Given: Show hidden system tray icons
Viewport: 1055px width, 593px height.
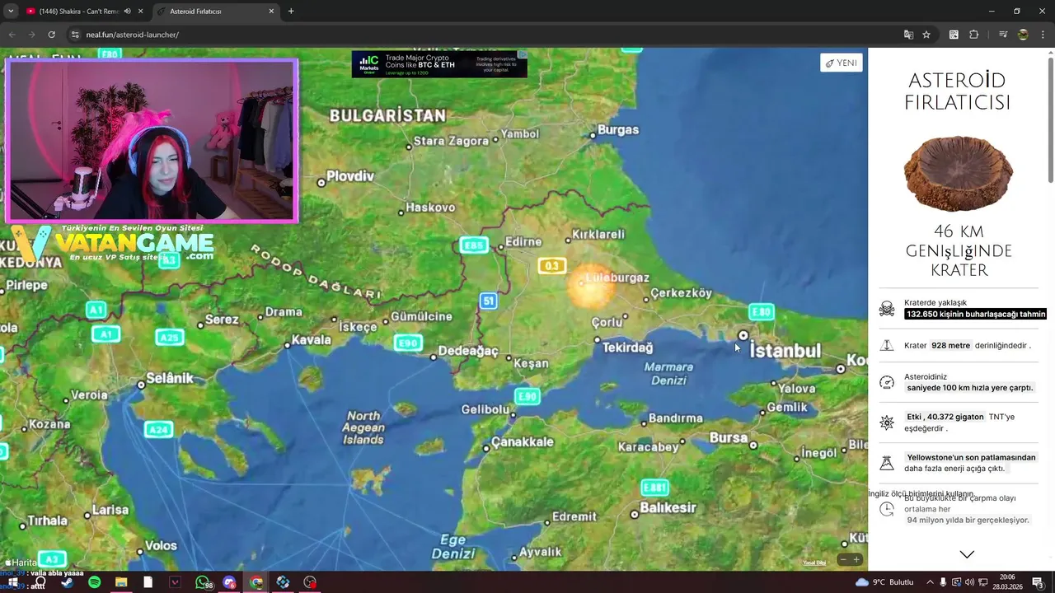Looking at the screenshot, I should point(931,582).
